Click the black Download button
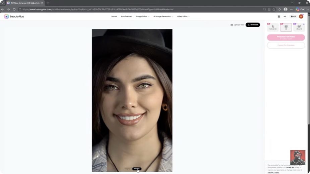The height and width of the screenshot is (174, 310). click(x=253, y=25)
